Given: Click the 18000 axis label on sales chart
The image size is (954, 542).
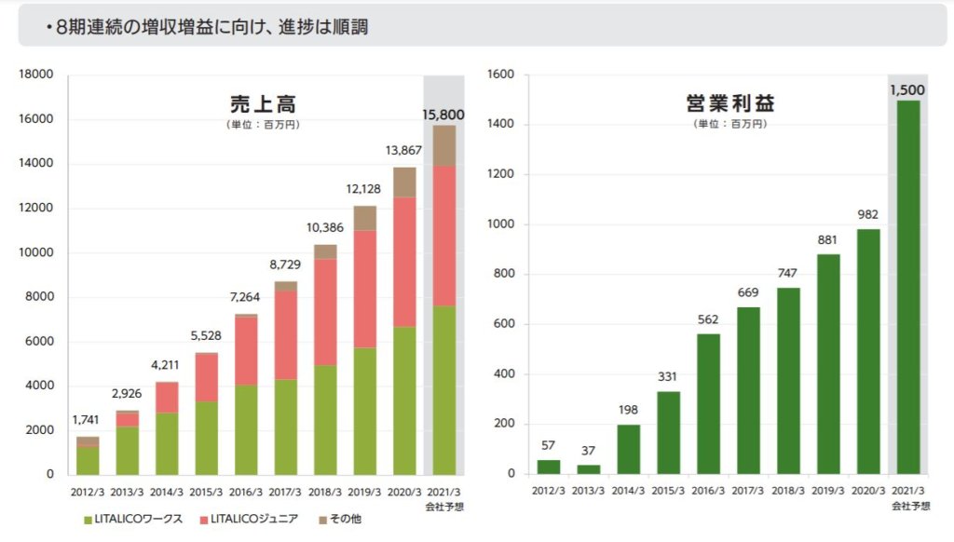Looking at the screenshot, I should pos(36,75).
